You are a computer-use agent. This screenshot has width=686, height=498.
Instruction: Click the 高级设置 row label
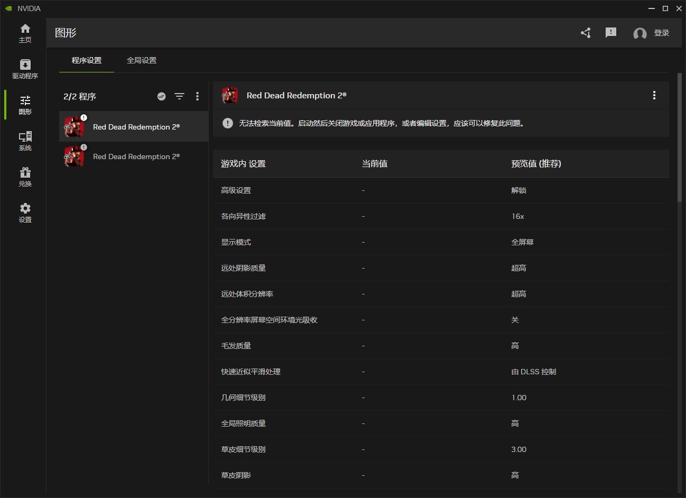click(236, 190)
